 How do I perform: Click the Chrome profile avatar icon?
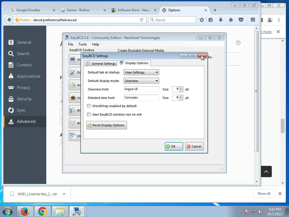[x=270, y=20]
